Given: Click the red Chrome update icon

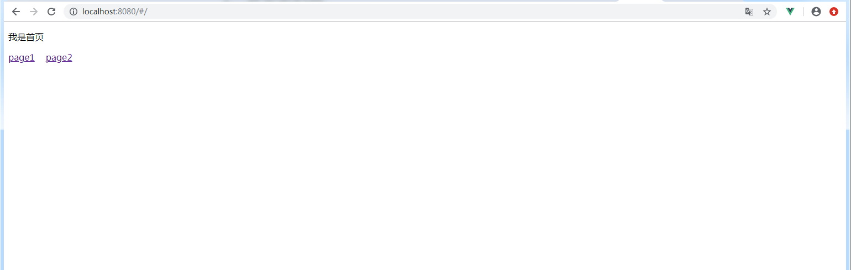Looking at the screenshot, I should [834, 12].
